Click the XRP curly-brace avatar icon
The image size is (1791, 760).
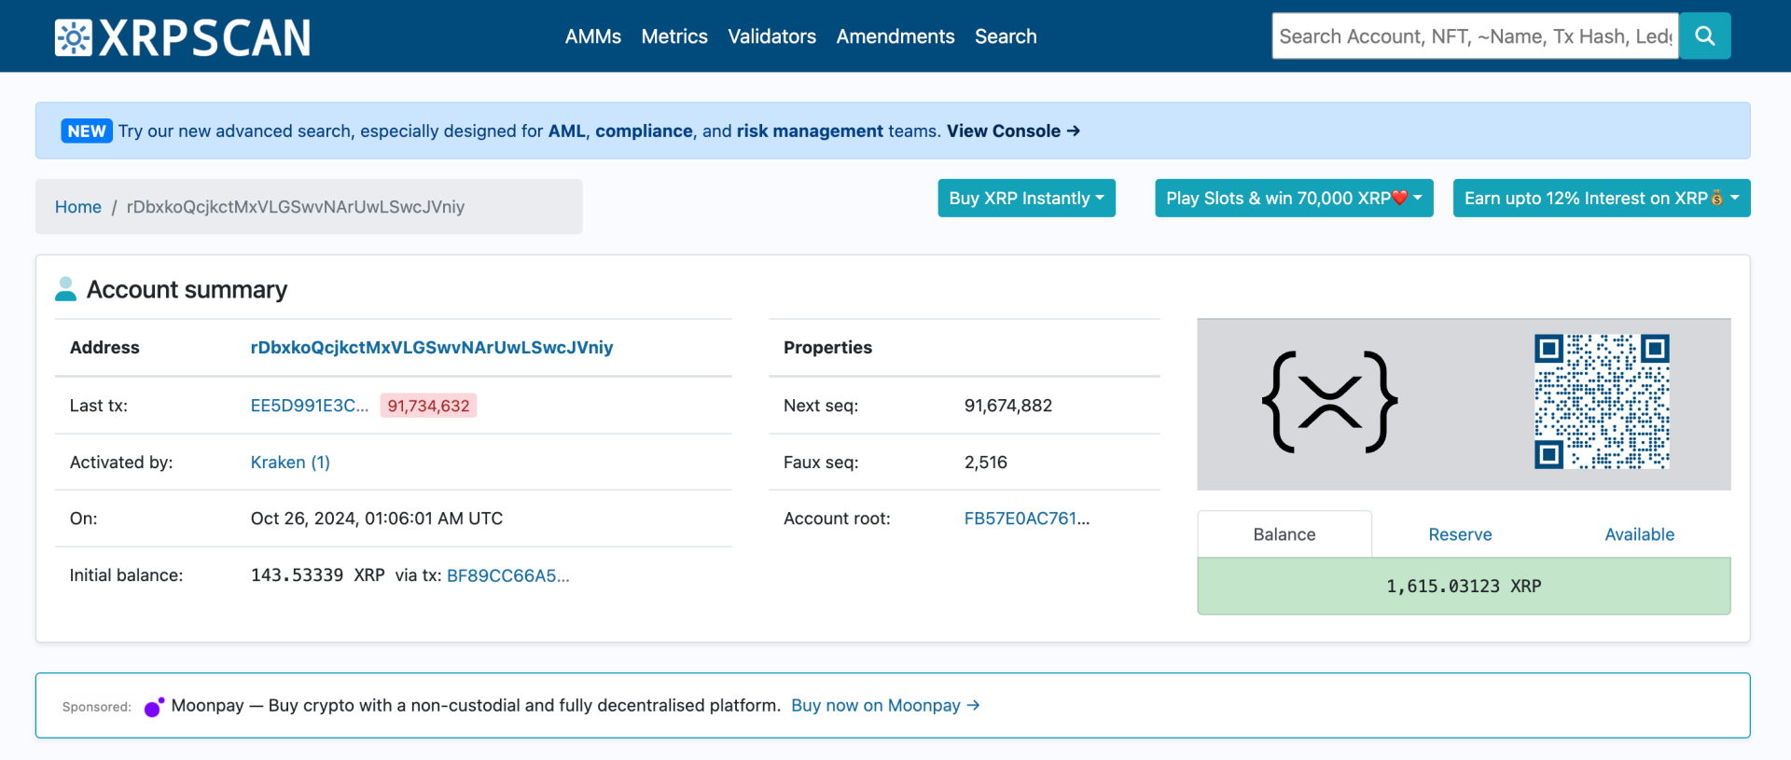(1329, 402)
